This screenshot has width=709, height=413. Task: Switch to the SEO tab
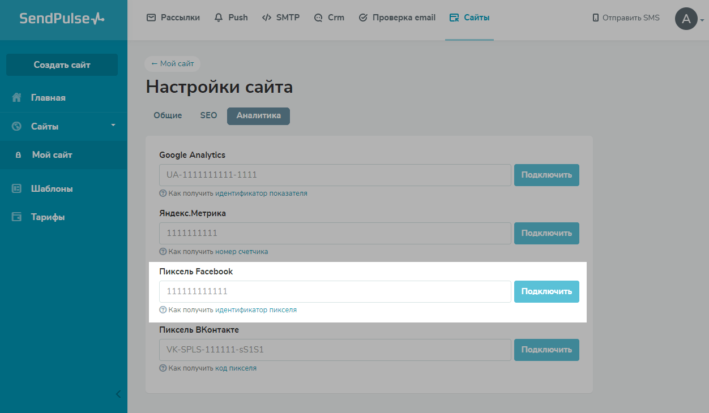coord(208,115)
